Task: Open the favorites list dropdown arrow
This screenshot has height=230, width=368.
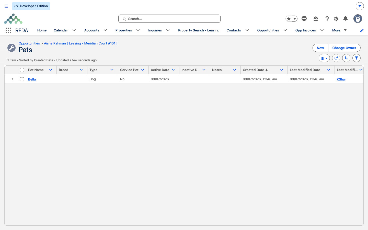Action: [x=295, y=19]
